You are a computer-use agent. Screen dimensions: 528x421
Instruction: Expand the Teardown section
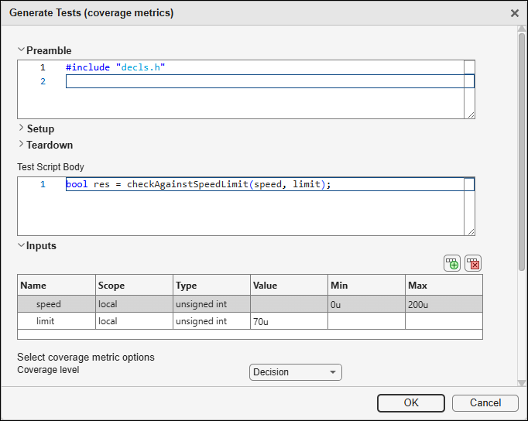(21, 144)
